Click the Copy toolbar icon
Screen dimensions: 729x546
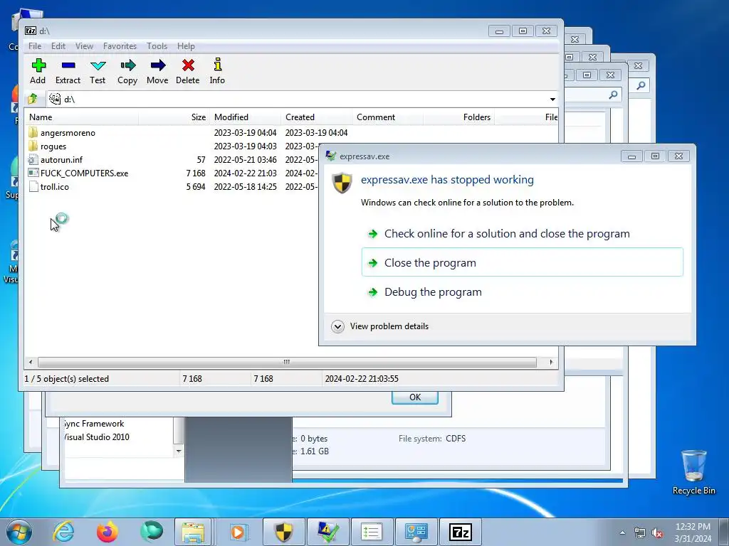click(127, 71)
